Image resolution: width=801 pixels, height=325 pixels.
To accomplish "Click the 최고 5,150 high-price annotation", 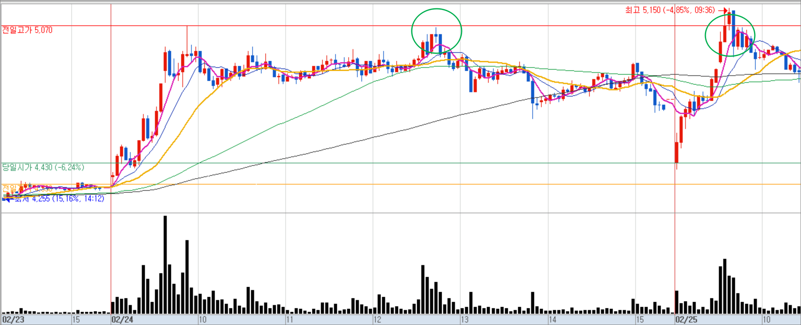I will (670, 10).
